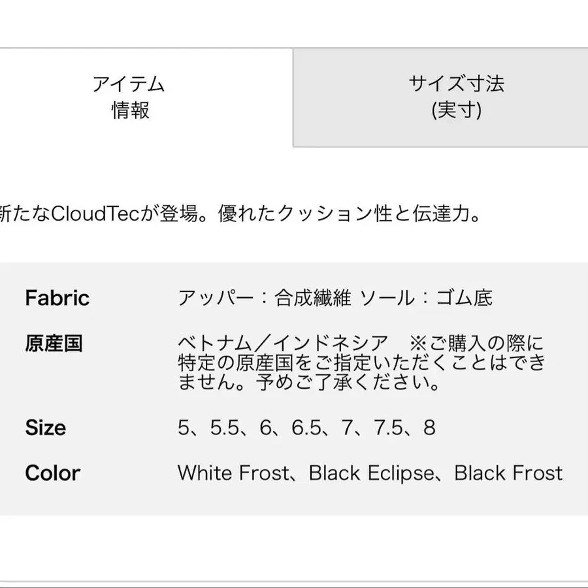Click the ソール：ゴム底 sole material text

point(427,298)
